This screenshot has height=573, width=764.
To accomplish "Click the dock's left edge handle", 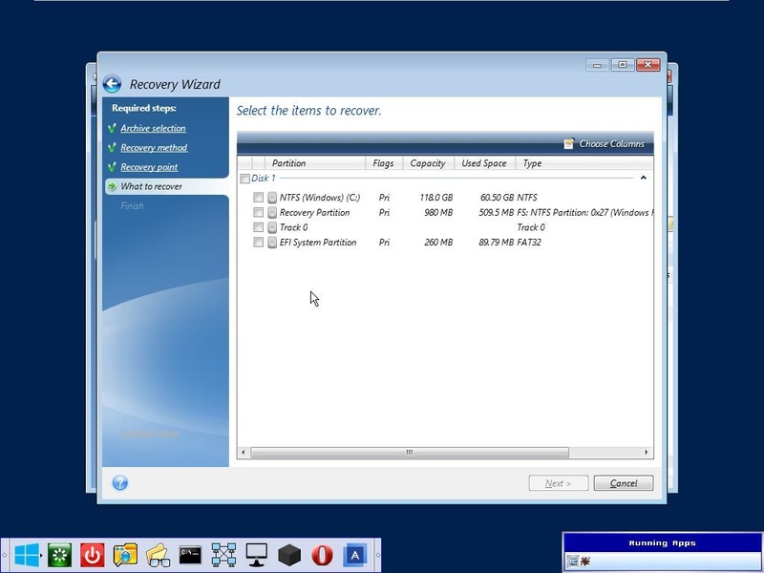I will click(5, 556).
